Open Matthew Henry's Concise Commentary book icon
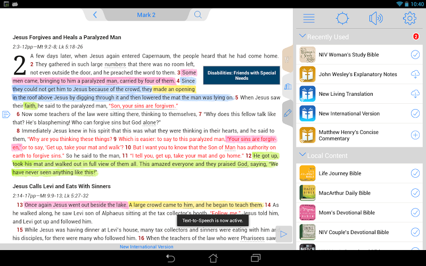The width and height of the screenshot is (426, 266). (x=307, y=135)
